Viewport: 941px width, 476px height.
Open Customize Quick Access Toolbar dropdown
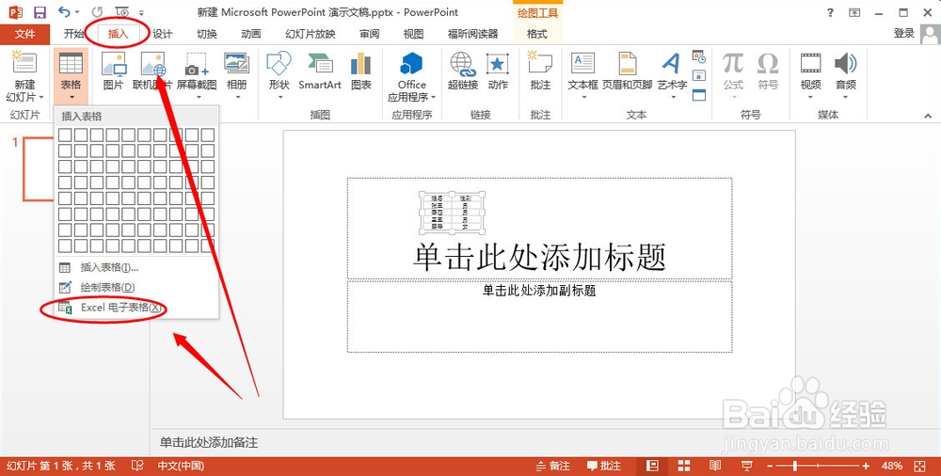click(x=142, y=12)
